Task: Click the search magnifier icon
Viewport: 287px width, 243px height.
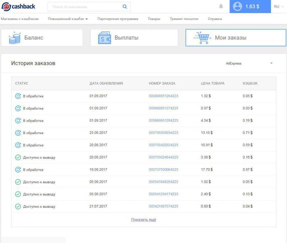Action: 125,7
